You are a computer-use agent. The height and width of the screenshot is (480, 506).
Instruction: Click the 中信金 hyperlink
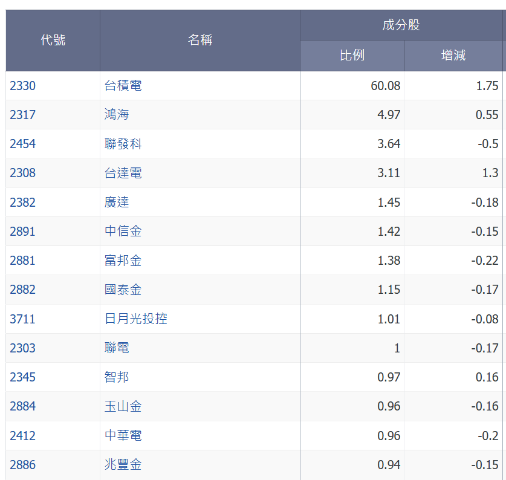pos(122,231)
